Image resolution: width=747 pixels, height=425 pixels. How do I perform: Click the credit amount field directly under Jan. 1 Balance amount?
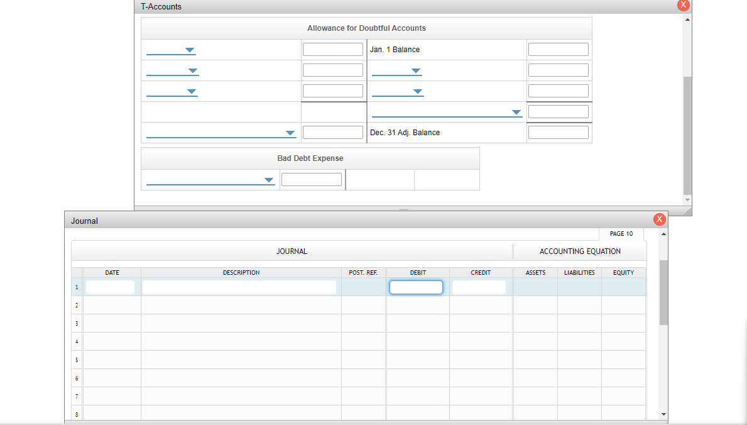tap(559, 70)
